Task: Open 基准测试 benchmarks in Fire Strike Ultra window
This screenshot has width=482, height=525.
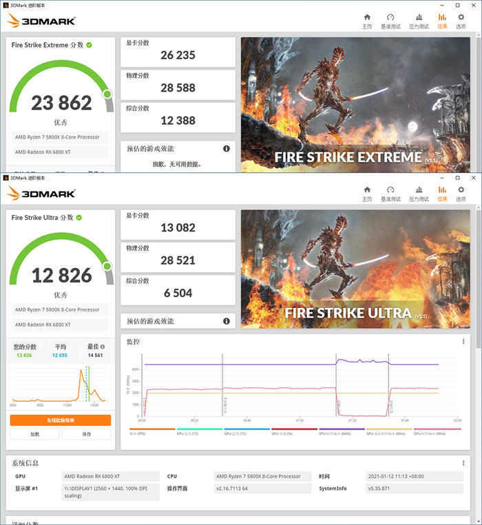Action: click(390, 194)
